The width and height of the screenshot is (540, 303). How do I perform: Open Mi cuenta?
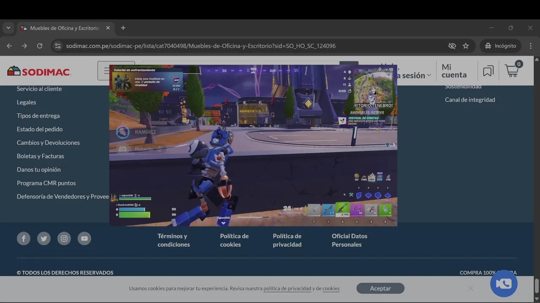pos(454,71)
